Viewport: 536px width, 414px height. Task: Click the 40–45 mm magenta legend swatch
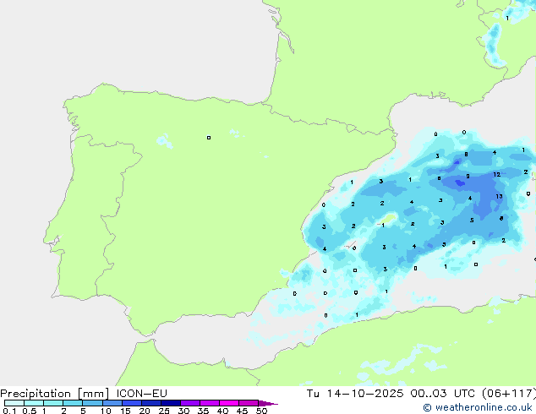[229, 403]
